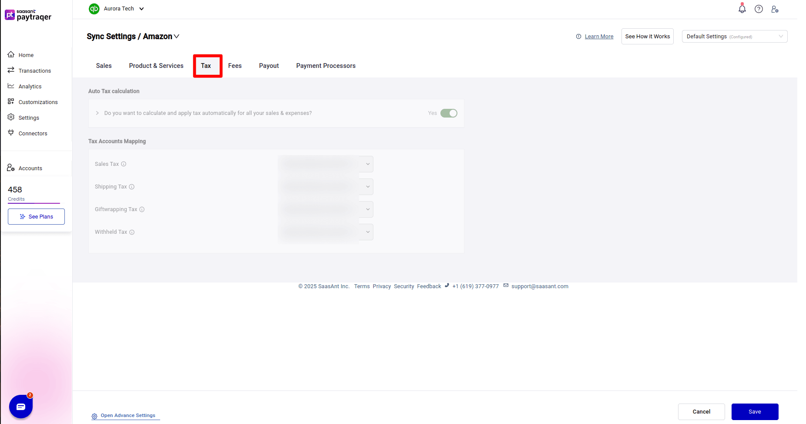Screen dimensions: 806x424
Task: Expand the auto tax calculation question row
Action: [x=97, y=113]
